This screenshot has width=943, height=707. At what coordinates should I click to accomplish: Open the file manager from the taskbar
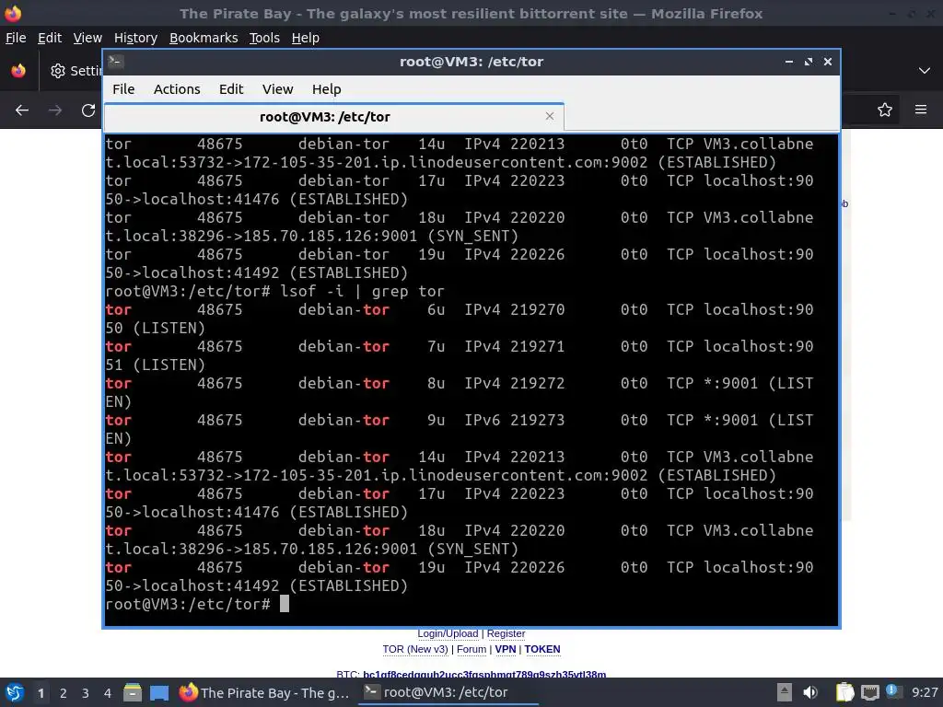[x=133, y=692]
